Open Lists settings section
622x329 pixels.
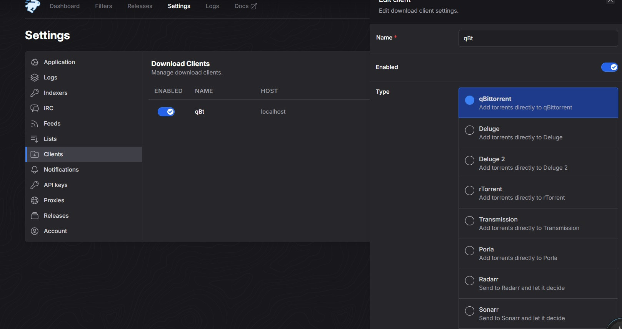[x=84, y=139]
